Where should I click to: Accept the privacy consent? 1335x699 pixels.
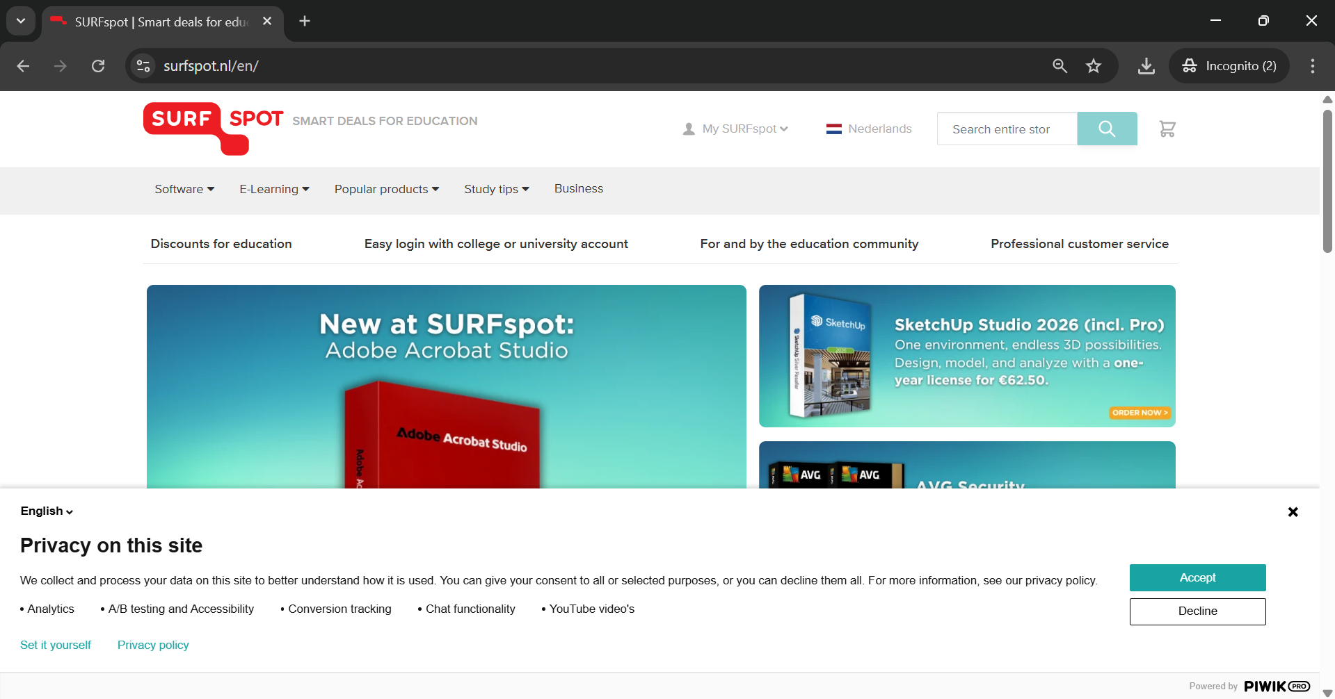[x=1197, y=577]
